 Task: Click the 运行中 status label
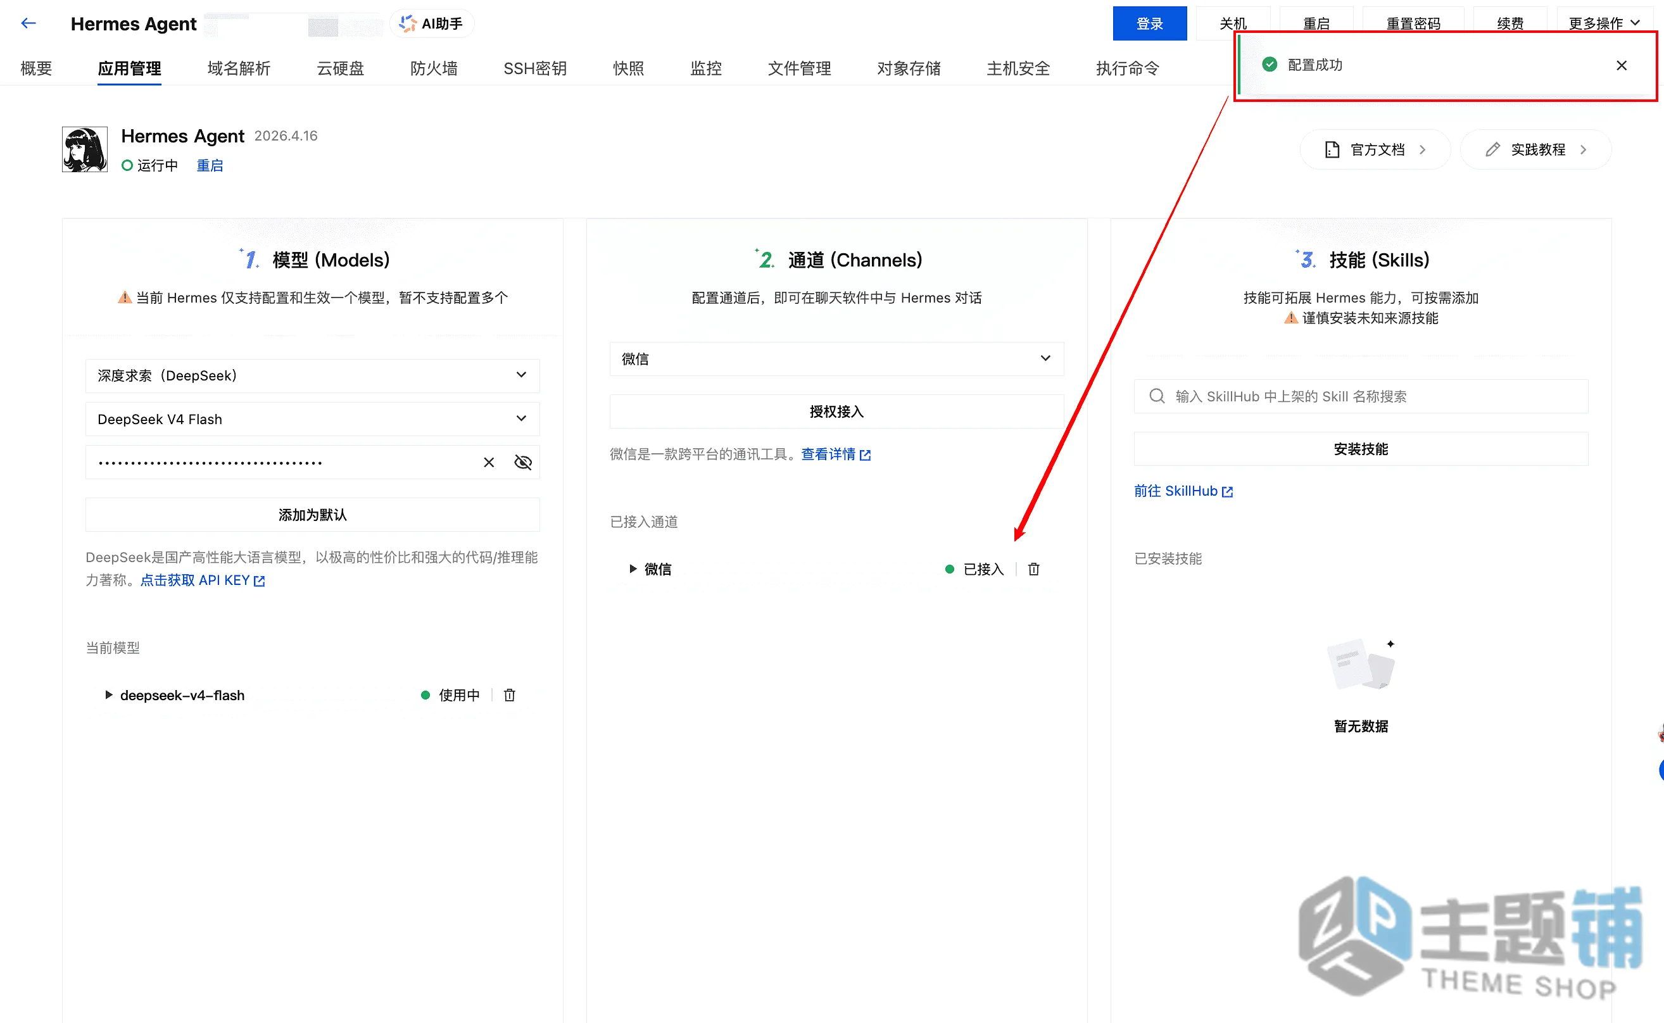(157, 166)
